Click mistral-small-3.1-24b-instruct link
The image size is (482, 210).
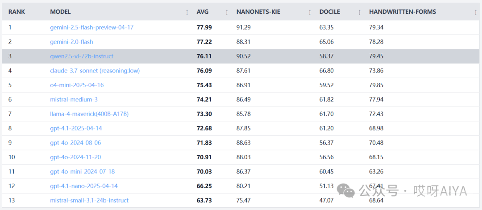tap(89, 201)
